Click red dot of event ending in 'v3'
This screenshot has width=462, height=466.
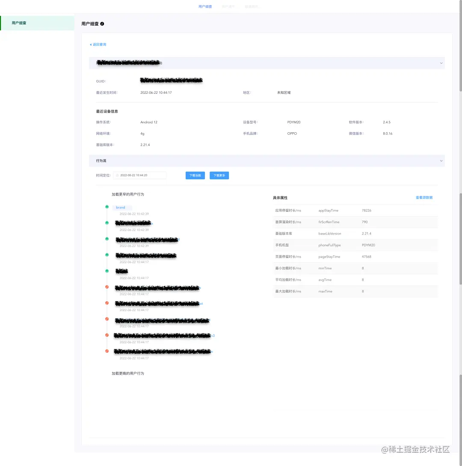click(107, 335)
